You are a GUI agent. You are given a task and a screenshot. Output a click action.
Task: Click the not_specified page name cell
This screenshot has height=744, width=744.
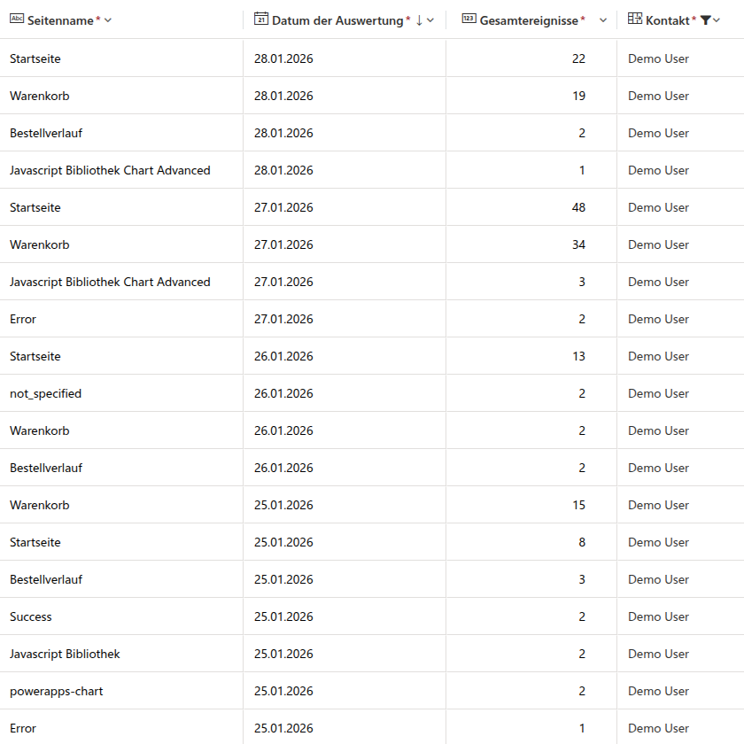click(x=45, y=393)
